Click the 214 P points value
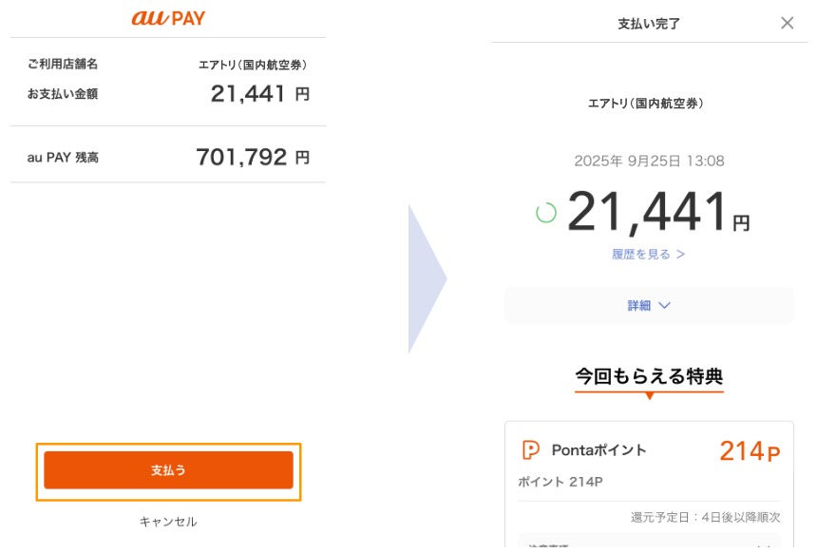 click(x=750, y=451)
